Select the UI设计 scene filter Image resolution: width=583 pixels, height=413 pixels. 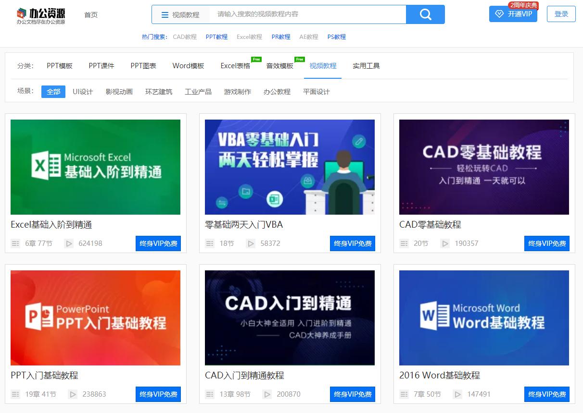tap(83, 91)
